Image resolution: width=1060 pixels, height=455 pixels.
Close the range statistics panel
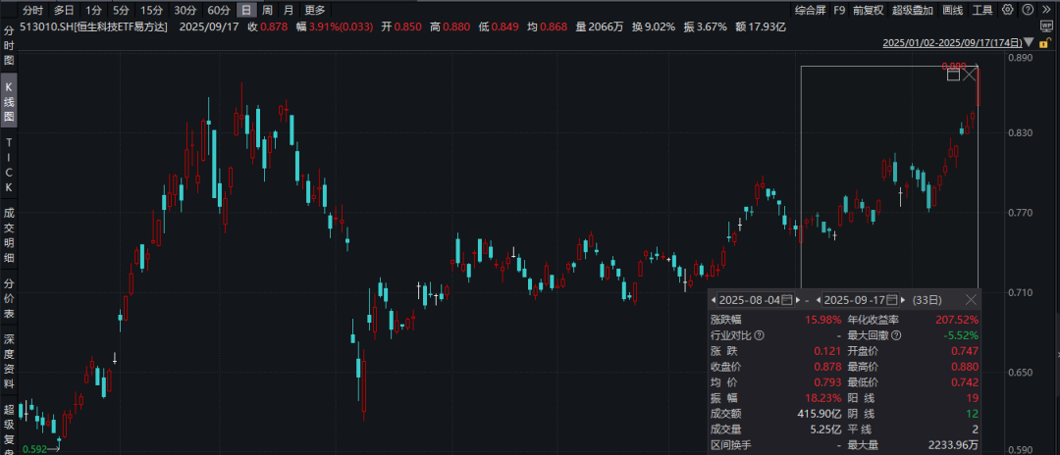(x=971, y=300)
